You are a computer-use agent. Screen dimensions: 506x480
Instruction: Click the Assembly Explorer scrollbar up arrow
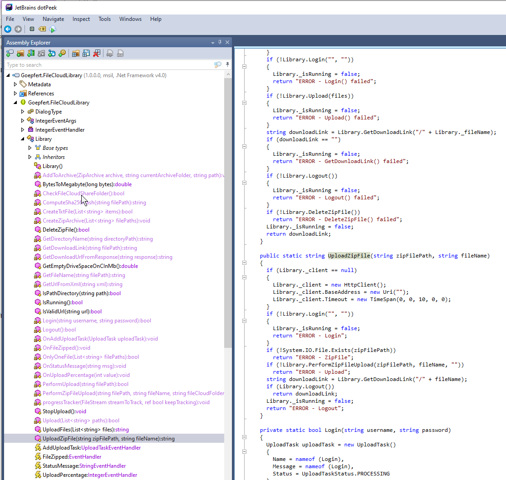[228, 74]
